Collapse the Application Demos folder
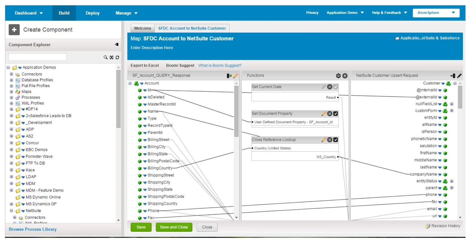This screenshot has width=471, height=244. [8, 68]
